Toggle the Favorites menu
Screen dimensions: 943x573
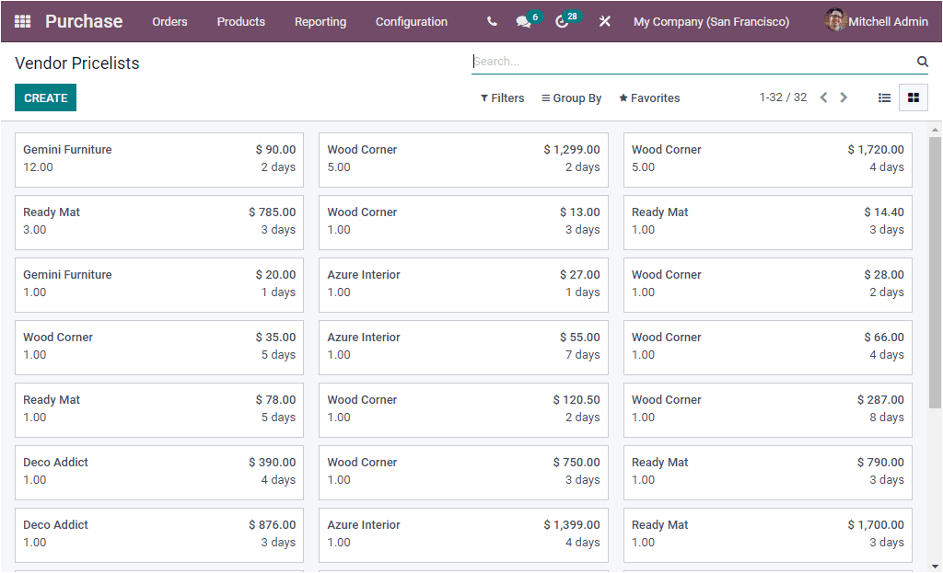(648, 97)
